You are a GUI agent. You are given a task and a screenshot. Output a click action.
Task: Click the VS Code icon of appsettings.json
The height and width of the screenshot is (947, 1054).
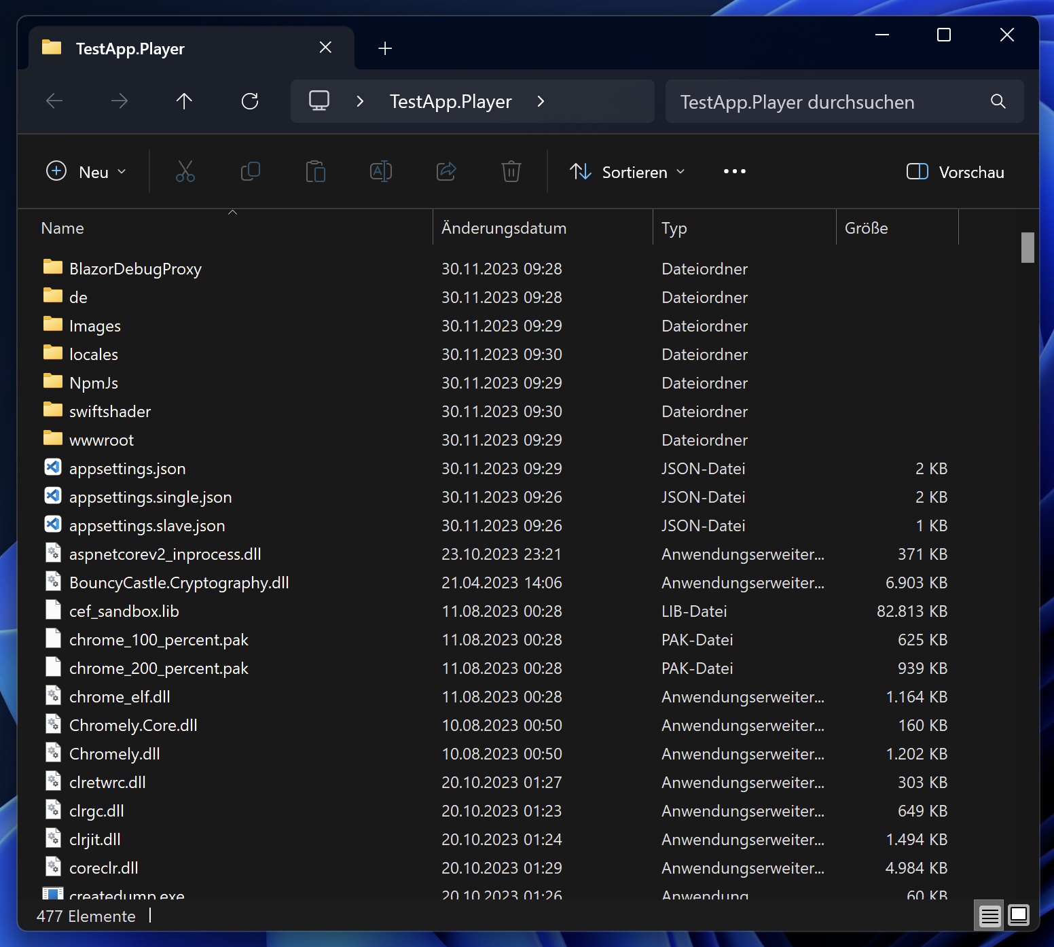(53, 467)
